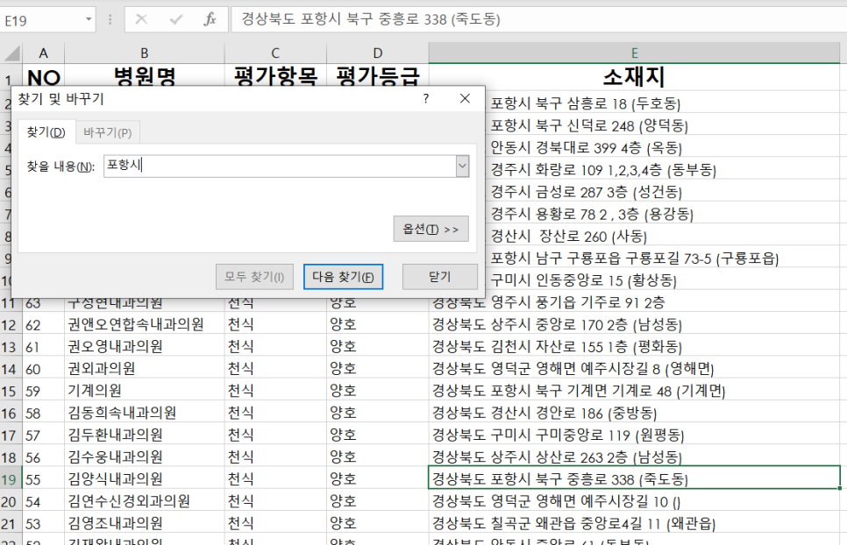Click address cell 김천시 자산로 155 1층
The height and width of the screenshot is (545, 847).
[x=634, y=347]
